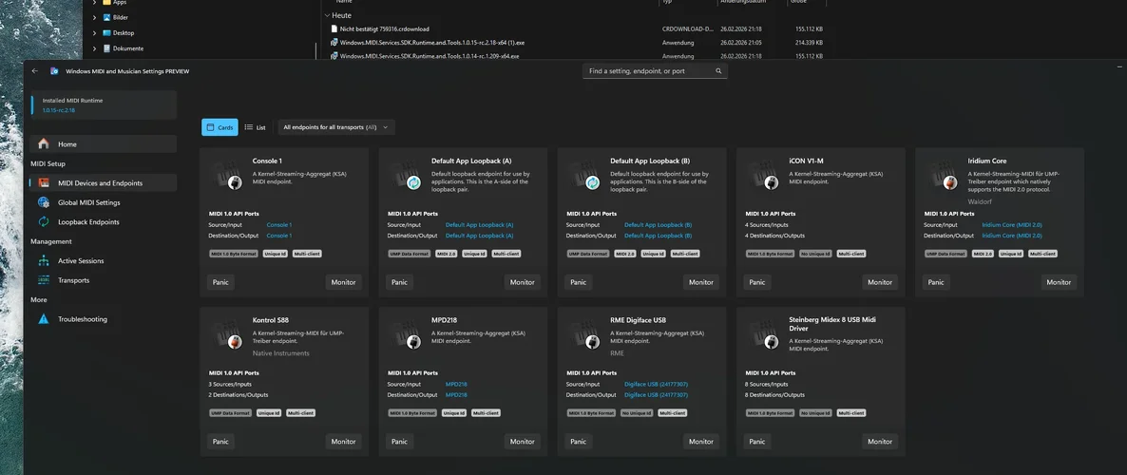Expand the Bilder folder in Explorer tree
1127x475 pixels.
point(94,17)
